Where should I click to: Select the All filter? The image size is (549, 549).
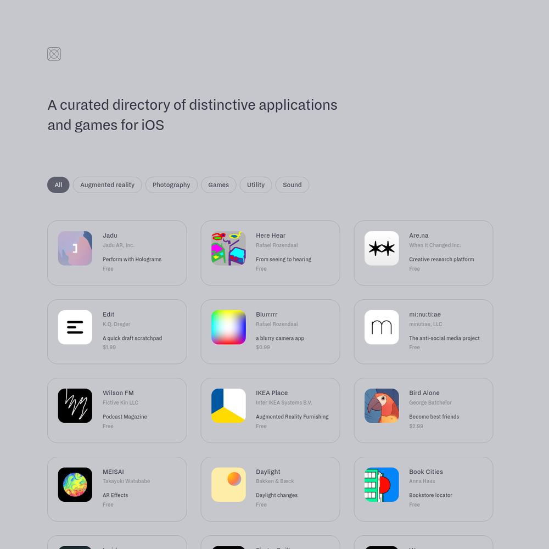coord(58,185)
